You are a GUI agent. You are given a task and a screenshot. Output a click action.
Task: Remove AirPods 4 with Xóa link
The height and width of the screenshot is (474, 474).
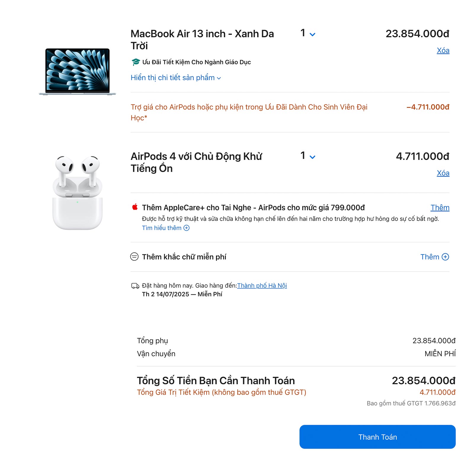[443, 173]
